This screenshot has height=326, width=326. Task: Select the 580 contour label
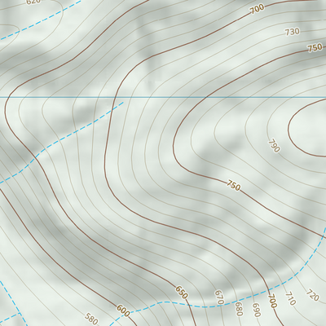pos(91,319)
